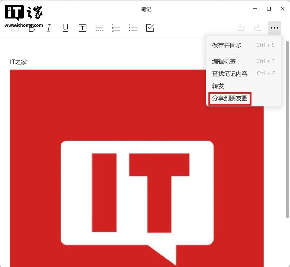Apply italic formatting
Image resolution: width=290 pixels, height=267 pixels.
coord(49,28)
